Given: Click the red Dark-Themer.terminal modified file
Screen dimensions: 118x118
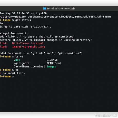Looking at the screenshot, I should coord(28,43).
